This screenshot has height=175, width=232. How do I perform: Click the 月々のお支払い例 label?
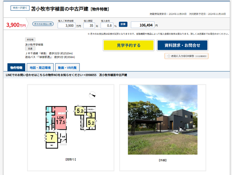[43, 24]
